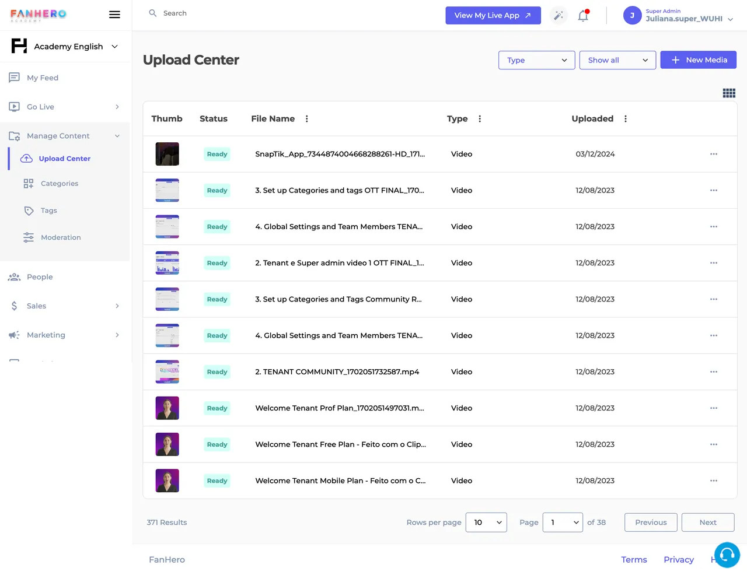Open Type column options menu

pos(480,118)
